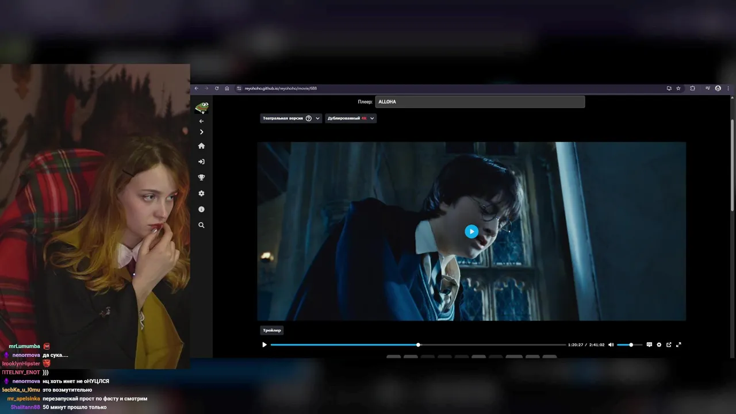This screenshot has height=414, width=736.
Task: Bookmark this page with the star icon
Action: (x=678, y=89)
